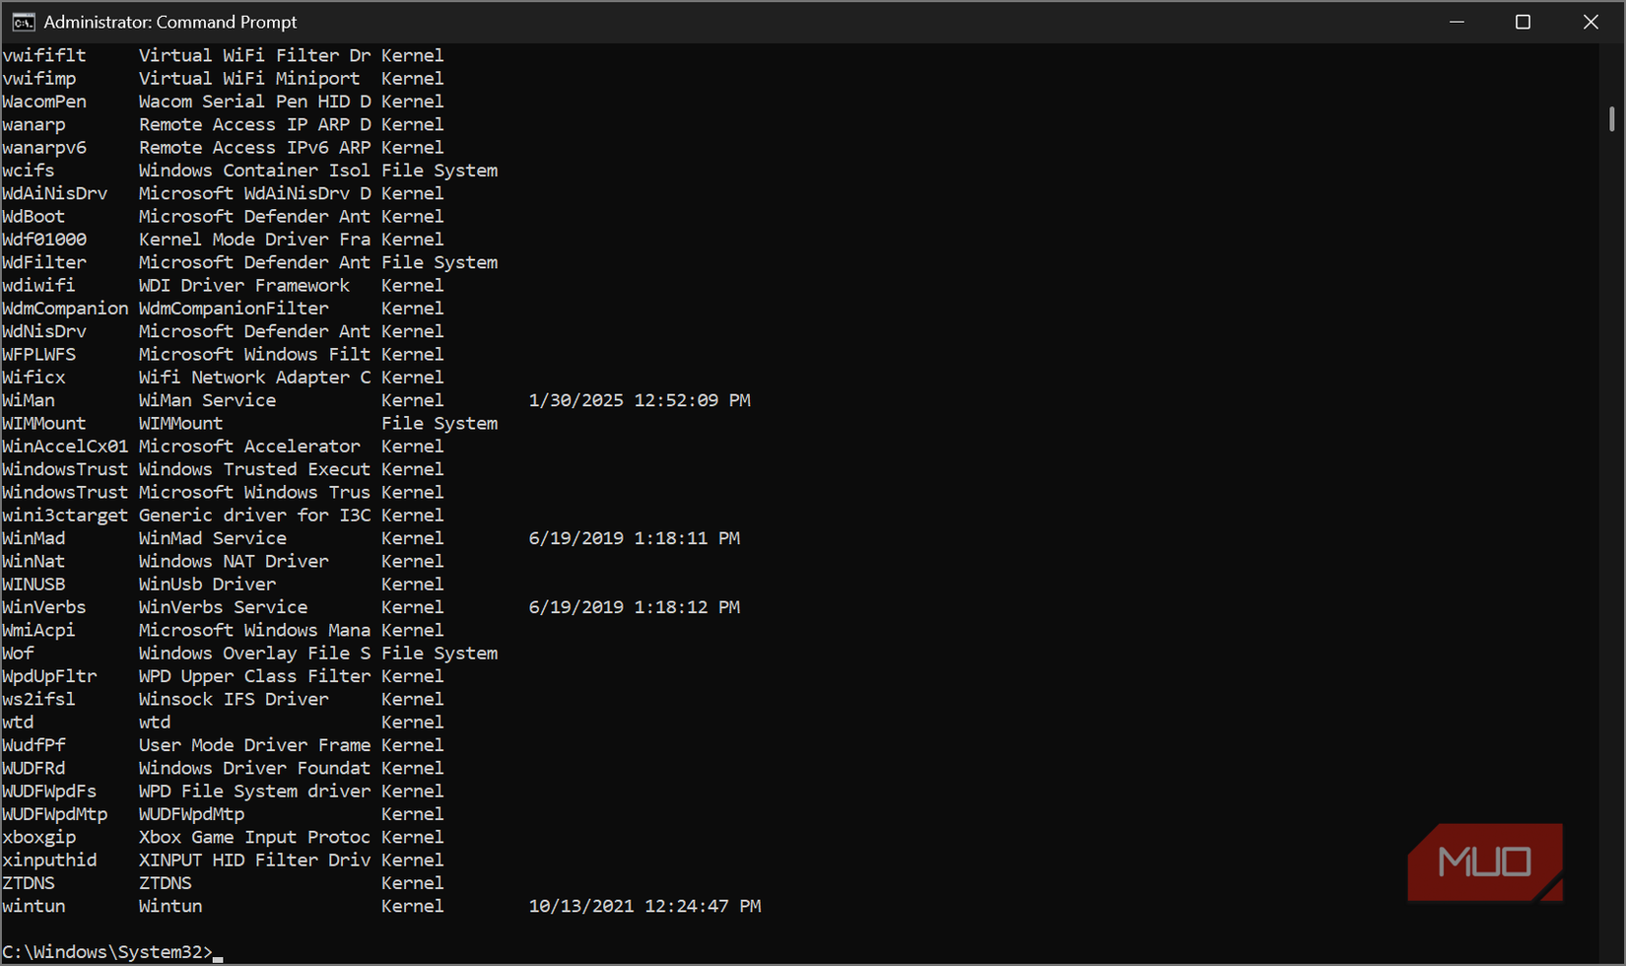Click the wini3ctarget module name
The height and width of the screenshot is (966, 1626).
point(65,516)
